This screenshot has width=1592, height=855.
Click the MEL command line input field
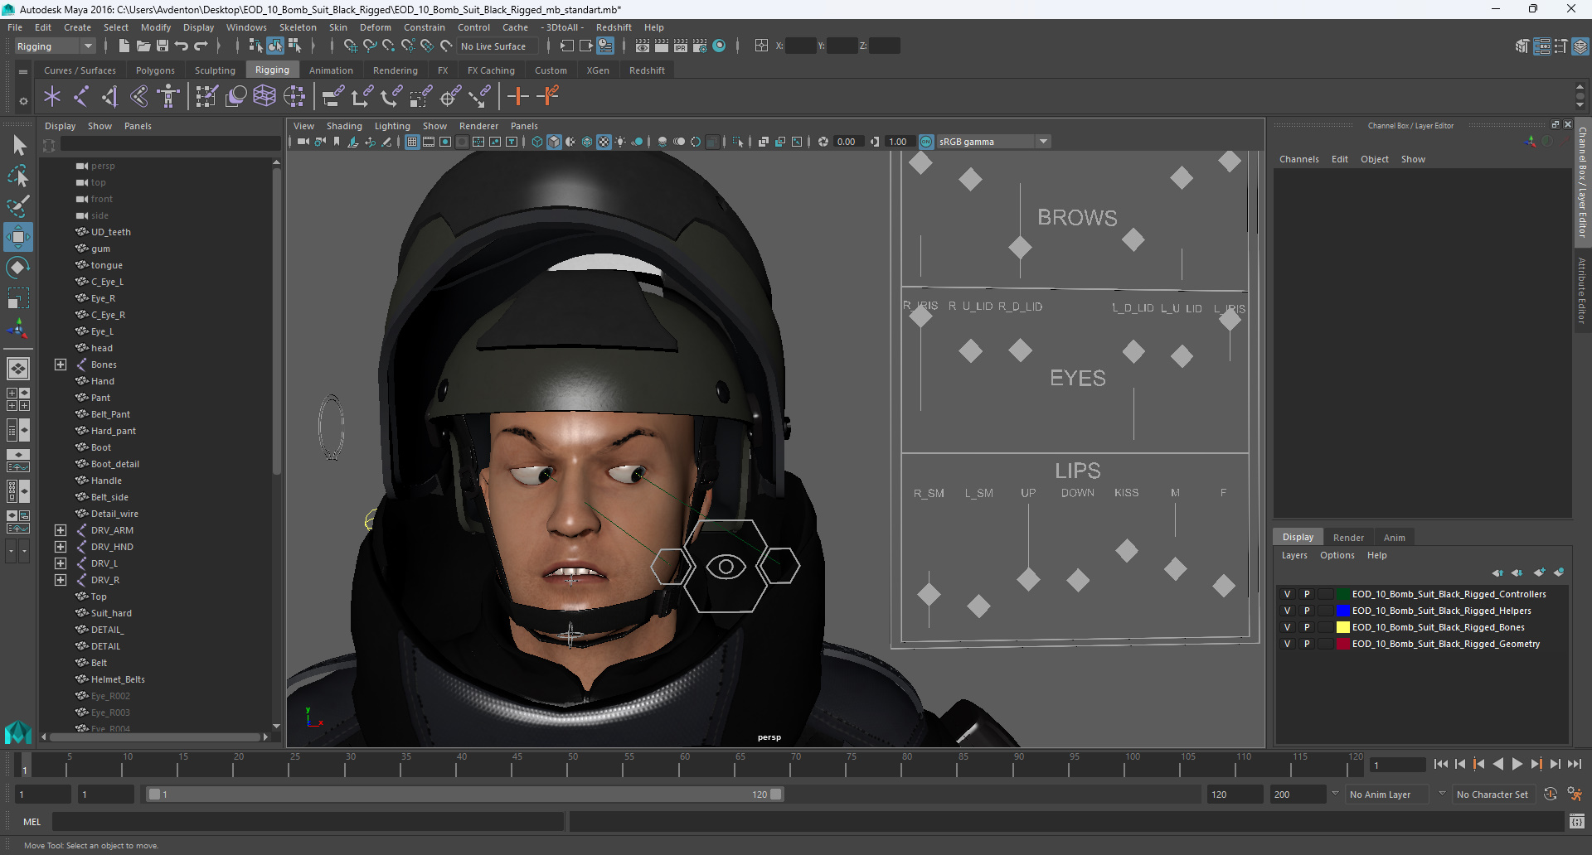[x=308, y=822]
